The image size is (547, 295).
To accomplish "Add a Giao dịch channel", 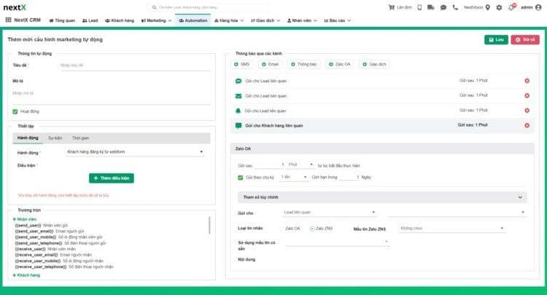I will (x=374, y=64).
